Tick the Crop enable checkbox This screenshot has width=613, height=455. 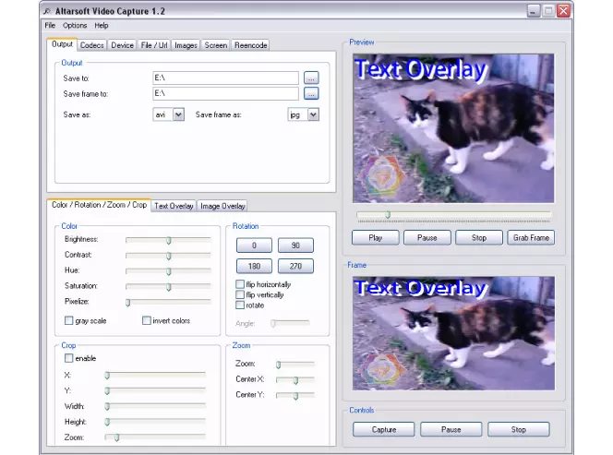(69, 358)
